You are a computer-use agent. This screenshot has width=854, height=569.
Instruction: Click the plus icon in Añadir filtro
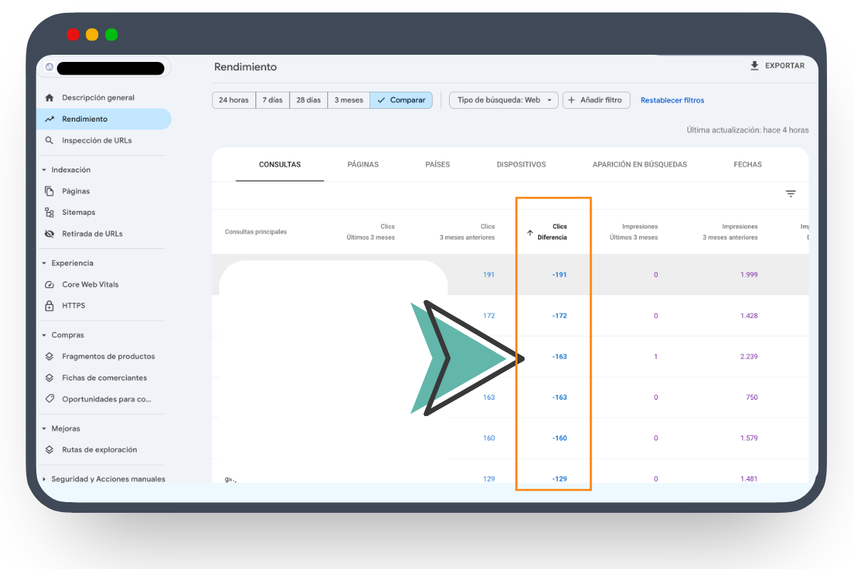point(571,100)
